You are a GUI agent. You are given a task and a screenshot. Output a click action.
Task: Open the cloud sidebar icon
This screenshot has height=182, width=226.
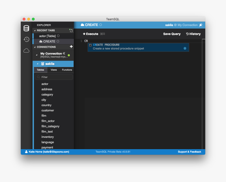coord(26,50)
